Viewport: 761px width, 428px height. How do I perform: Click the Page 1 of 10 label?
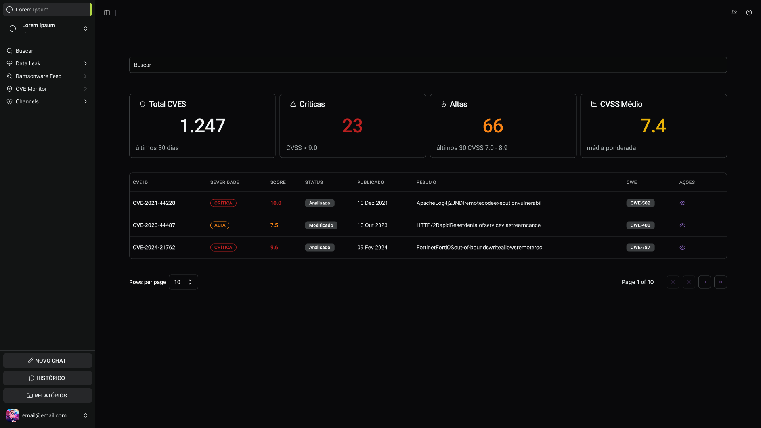pos(637,282)
